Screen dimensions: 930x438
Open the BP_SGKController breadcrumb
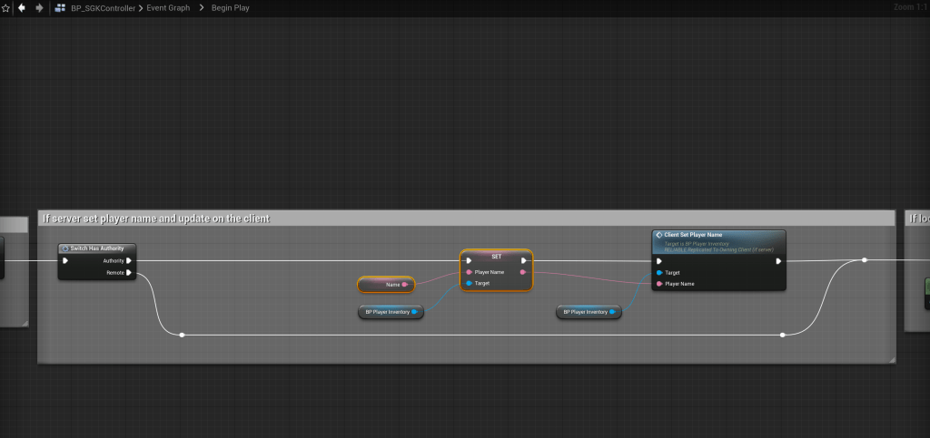[x=103, y=8]
